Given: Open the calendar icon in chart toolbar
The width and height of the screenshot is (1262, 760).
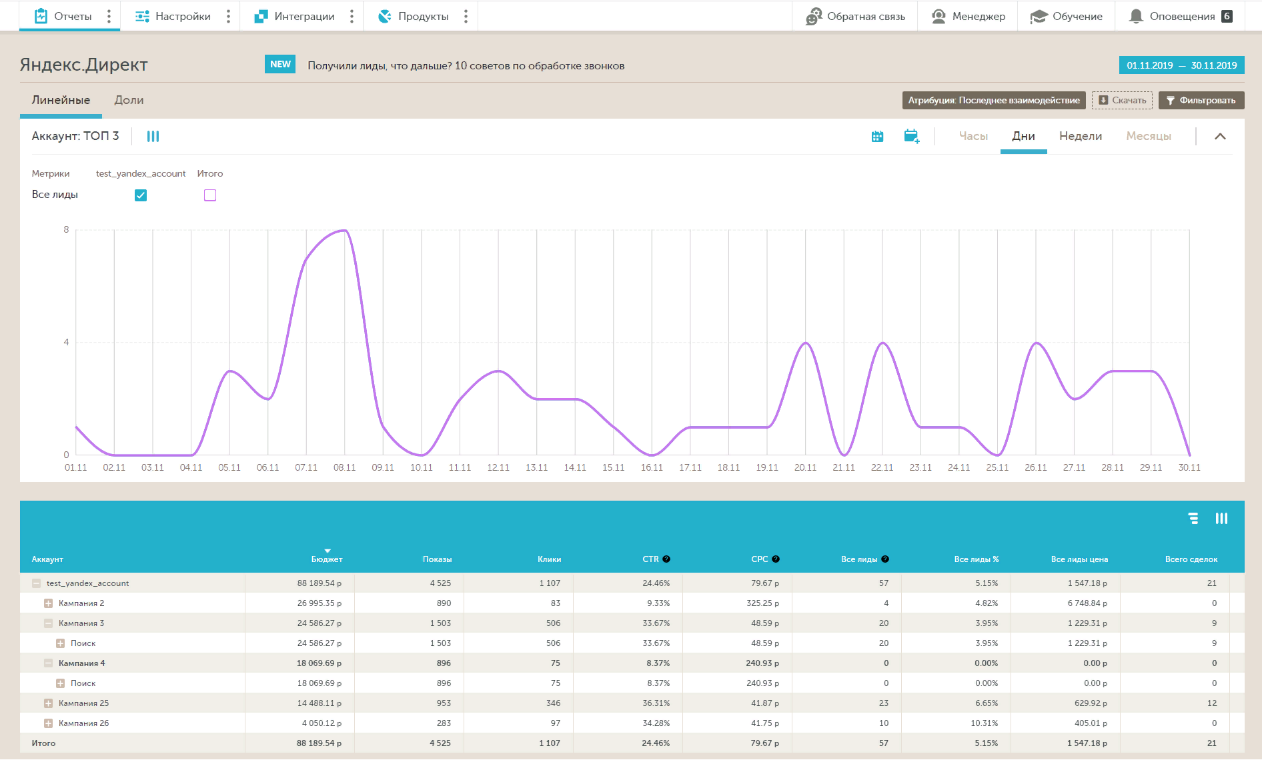Looking at the screenshot, I should 877,136.
